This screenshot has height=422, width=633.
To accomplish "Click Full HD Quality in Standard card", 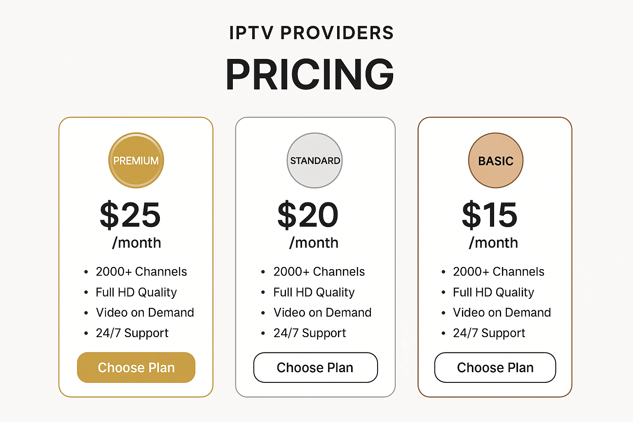I will click(x=314, y=292).
